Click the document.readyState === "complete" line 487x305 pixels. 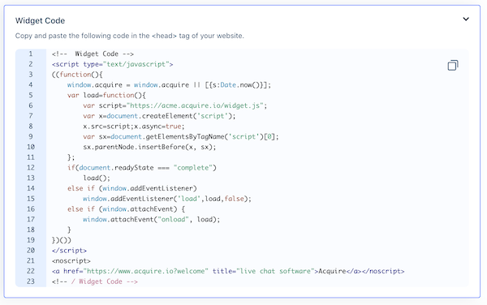pos(141,168)
